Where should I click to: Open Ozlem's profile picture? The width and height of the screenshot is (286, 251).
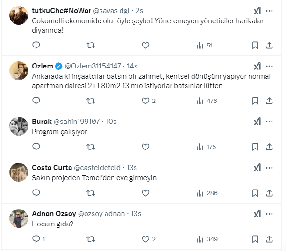(19, 71)
